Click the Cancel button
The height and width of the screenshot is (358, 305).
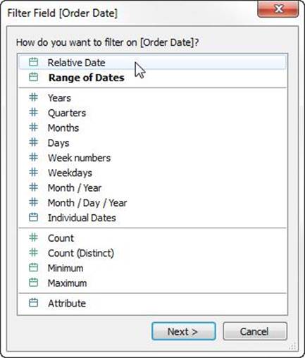(x=255, y=331)
